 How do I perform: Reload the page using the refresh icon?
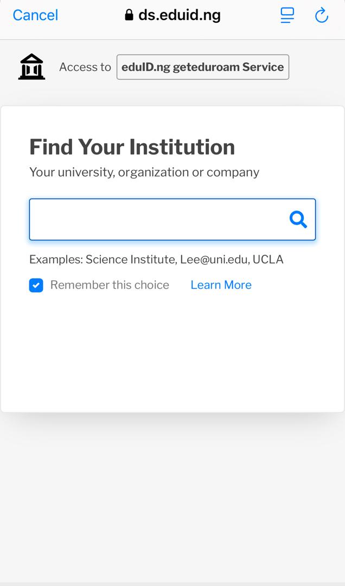pyautogui.click(x=321, y=15)
